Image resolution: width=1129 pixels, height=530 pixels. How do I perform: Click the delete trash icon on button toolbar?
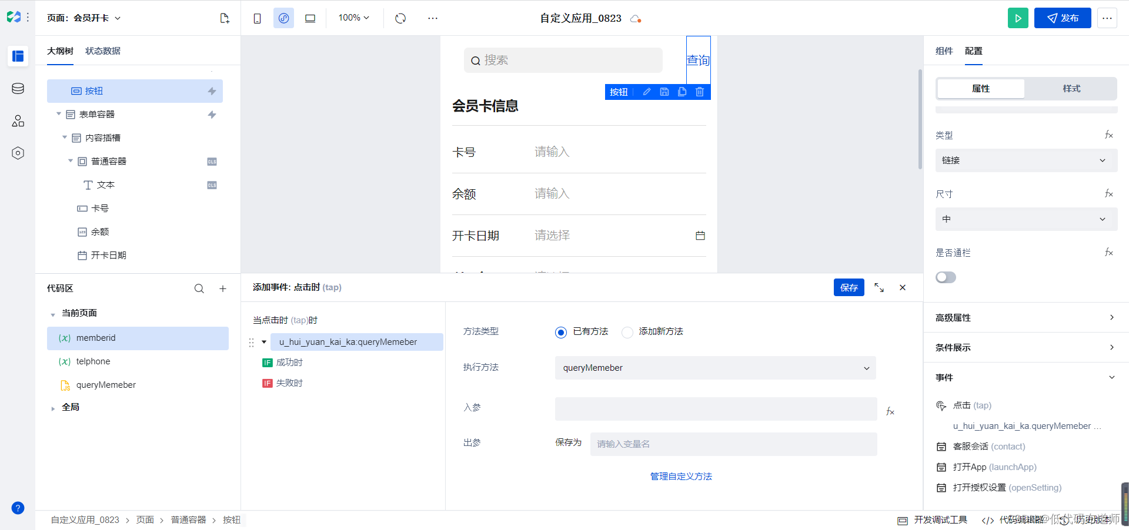pos(700,92)
